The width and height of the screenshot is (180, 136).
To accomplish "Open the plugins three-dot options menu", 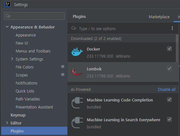I will click(172, 28).
